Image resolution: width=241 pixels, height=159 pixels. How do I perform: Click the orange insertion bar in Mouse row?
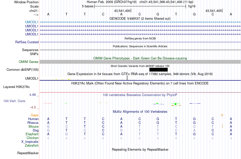tap(222, 126)
